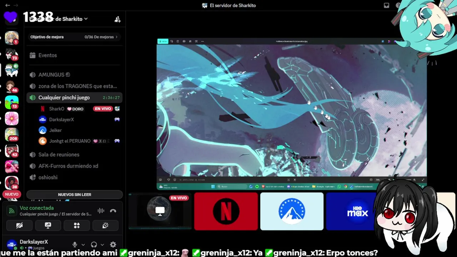Image resolution: width=457 pixels, height=257 pixels.
Task: Focus the Netflix avatar participant tile
Action: 226,211
